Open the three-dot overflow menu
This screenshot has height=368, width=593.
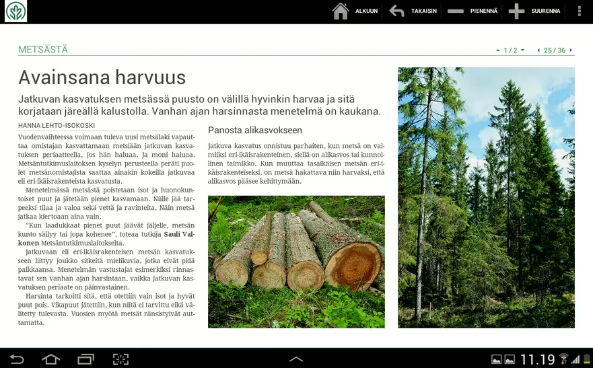(x=579, y=11)
